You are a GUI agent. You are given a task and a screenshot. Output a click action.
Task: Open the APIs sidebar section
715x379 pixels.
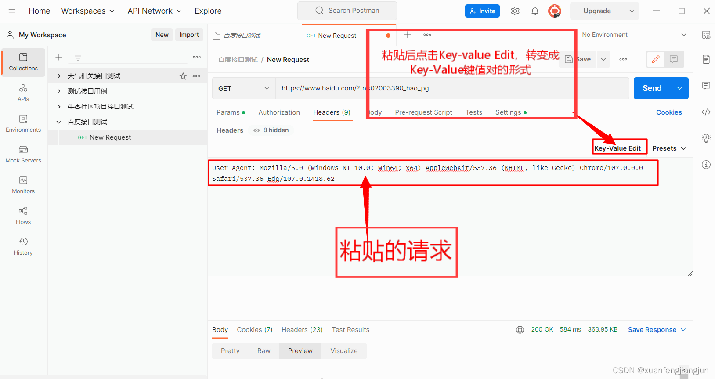(x=23, y=93)
